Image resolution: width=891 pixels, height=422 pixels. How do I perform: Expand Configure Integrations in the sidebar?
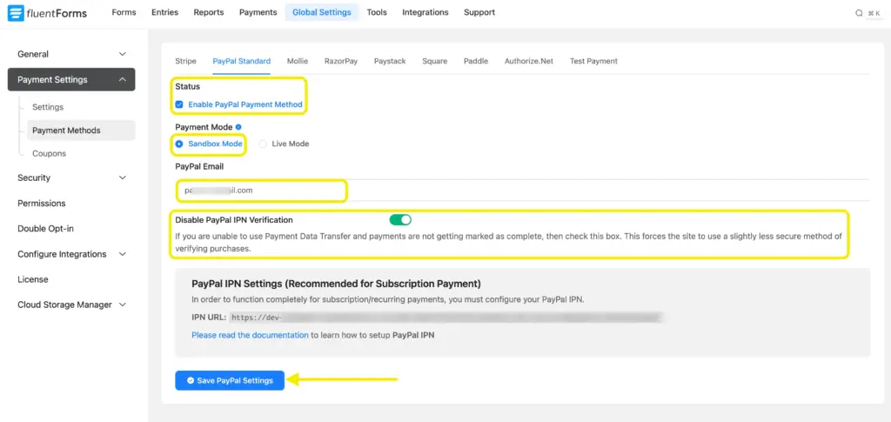tap(71, 254)
